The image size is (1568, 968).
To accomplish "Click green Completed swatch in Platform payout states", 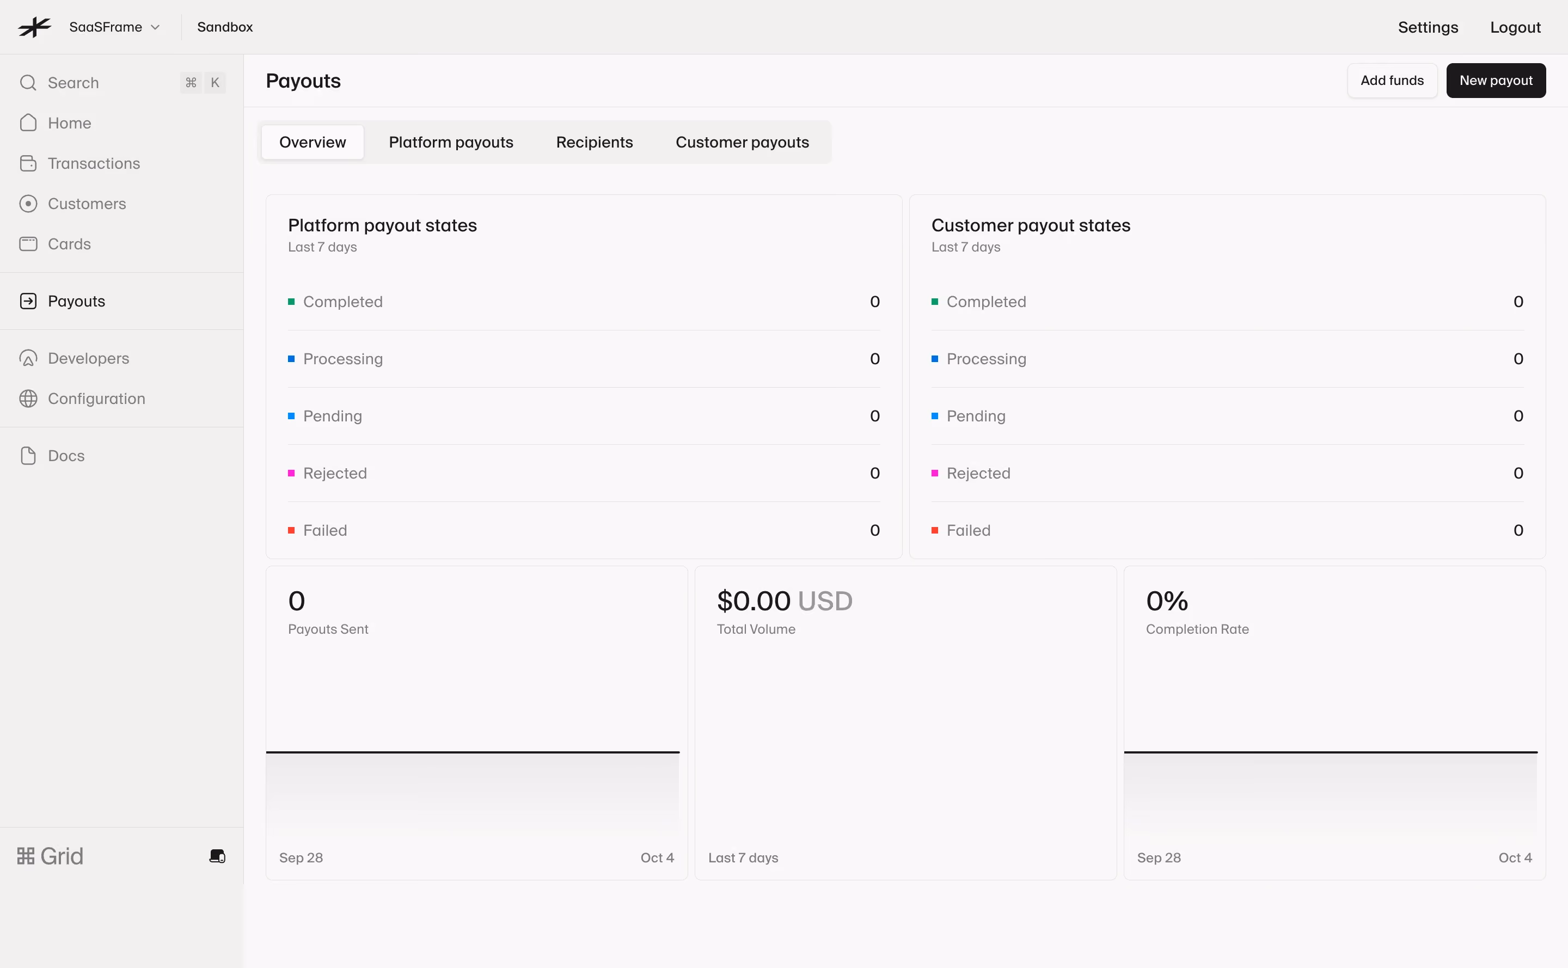I will click(291, 302).
